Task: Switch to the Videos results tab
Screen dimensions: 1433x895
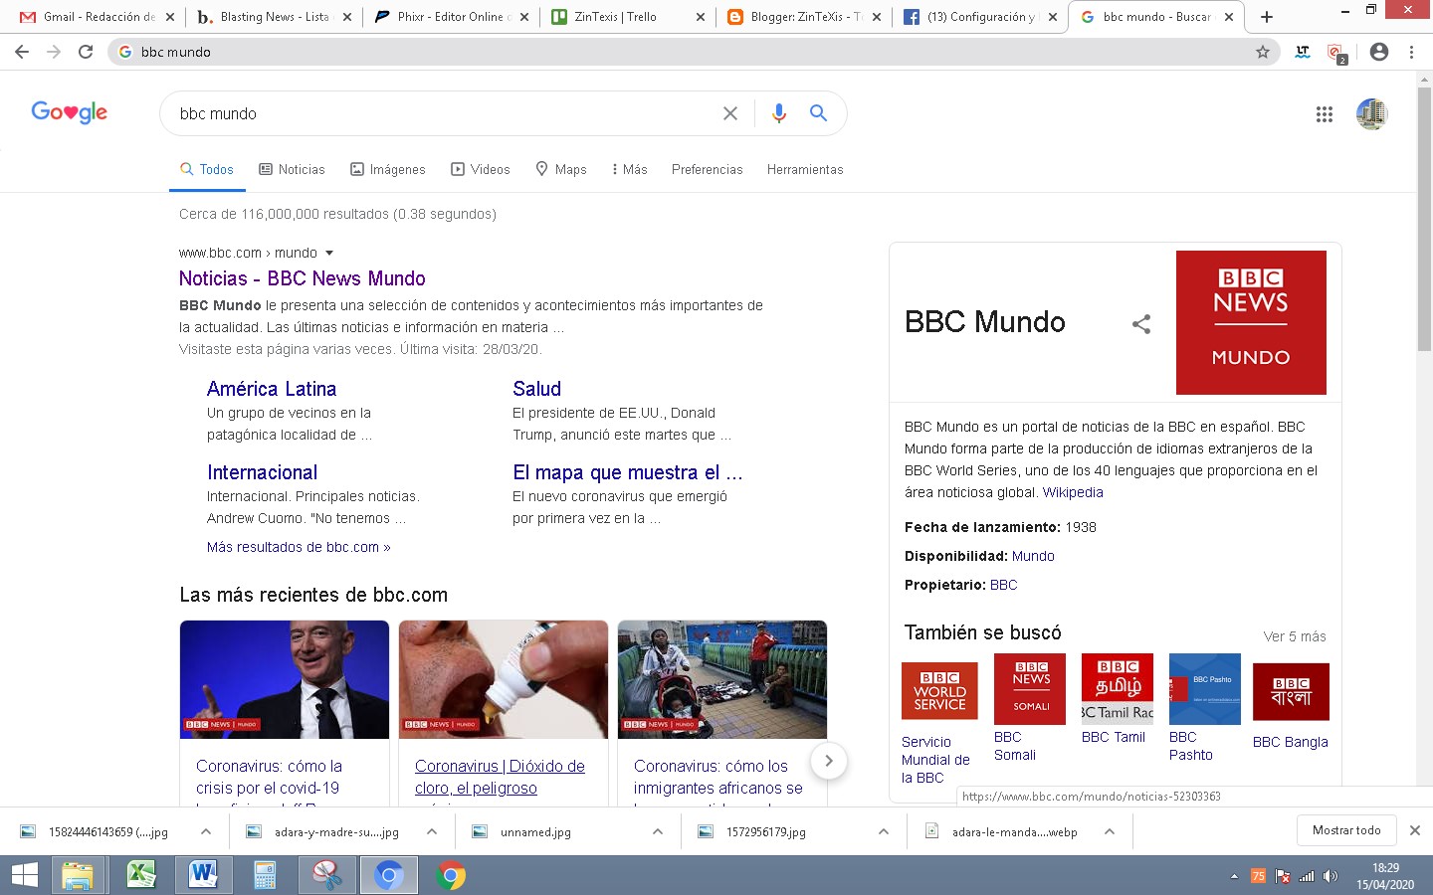Action: [x=481, y=169]
